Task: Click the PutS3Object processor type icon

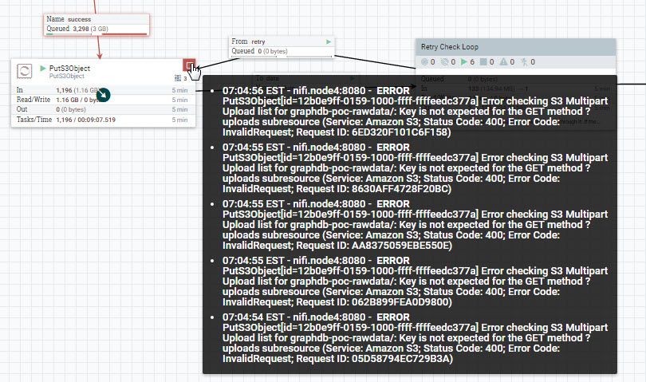Action: coord(24,71)
